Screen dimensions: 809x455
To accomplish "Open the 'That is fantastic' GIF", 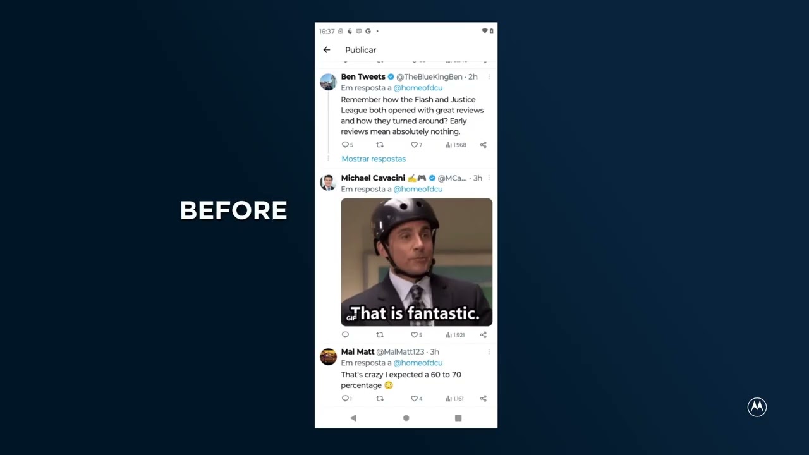I will click(x=417, y=262).
